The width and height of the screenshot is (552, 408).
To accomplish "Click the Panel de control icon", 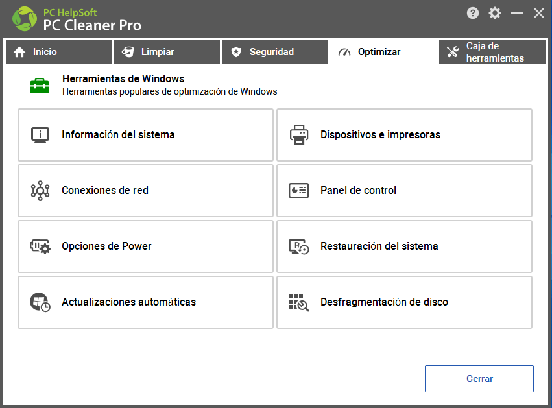I will 299,191.
